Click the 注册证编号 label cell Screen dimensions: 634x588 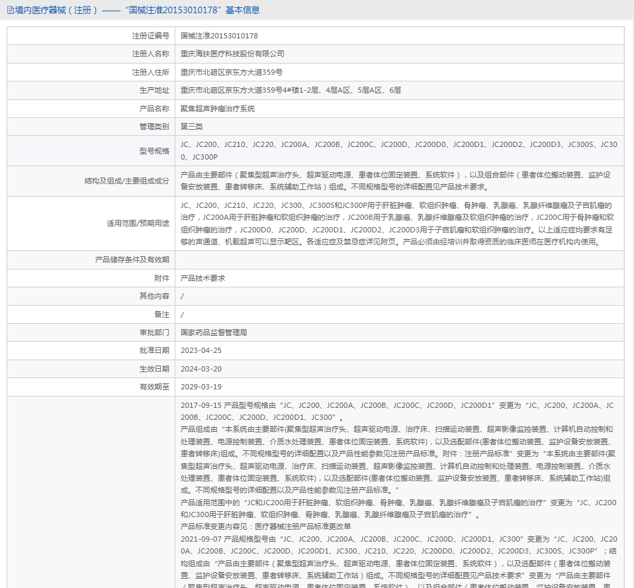coord(91,36)
